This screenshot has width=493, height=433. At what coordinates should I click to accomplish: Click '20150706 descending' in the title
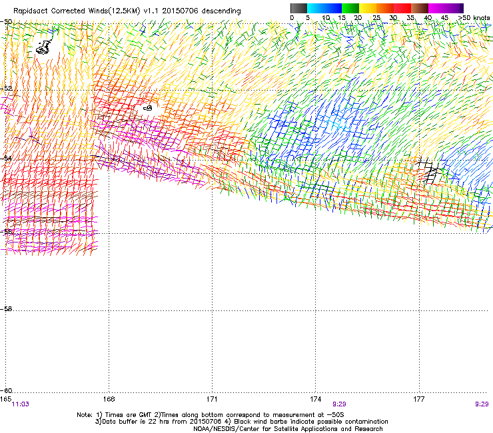click(202, 11)
